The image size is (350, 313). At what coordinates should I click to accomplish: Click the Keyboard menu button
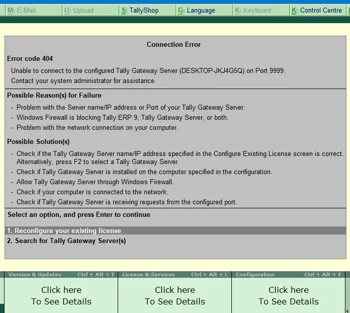click(261, 10)
